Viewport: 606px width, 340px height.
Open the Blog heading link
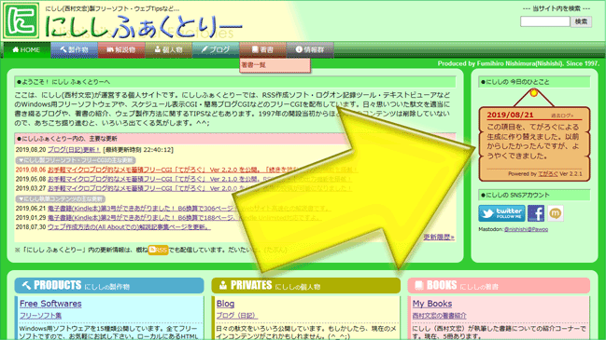pos(225,304)
